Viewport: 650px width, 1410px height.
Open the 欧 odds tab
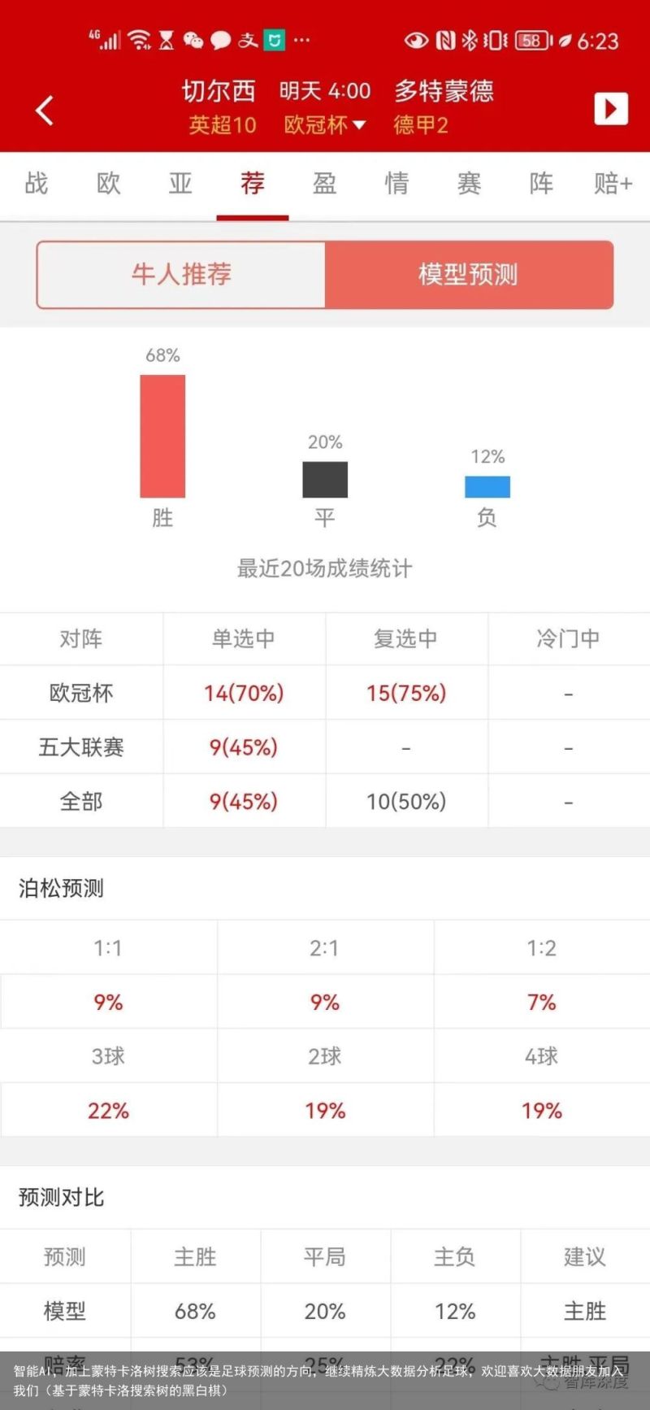point(108,184)
